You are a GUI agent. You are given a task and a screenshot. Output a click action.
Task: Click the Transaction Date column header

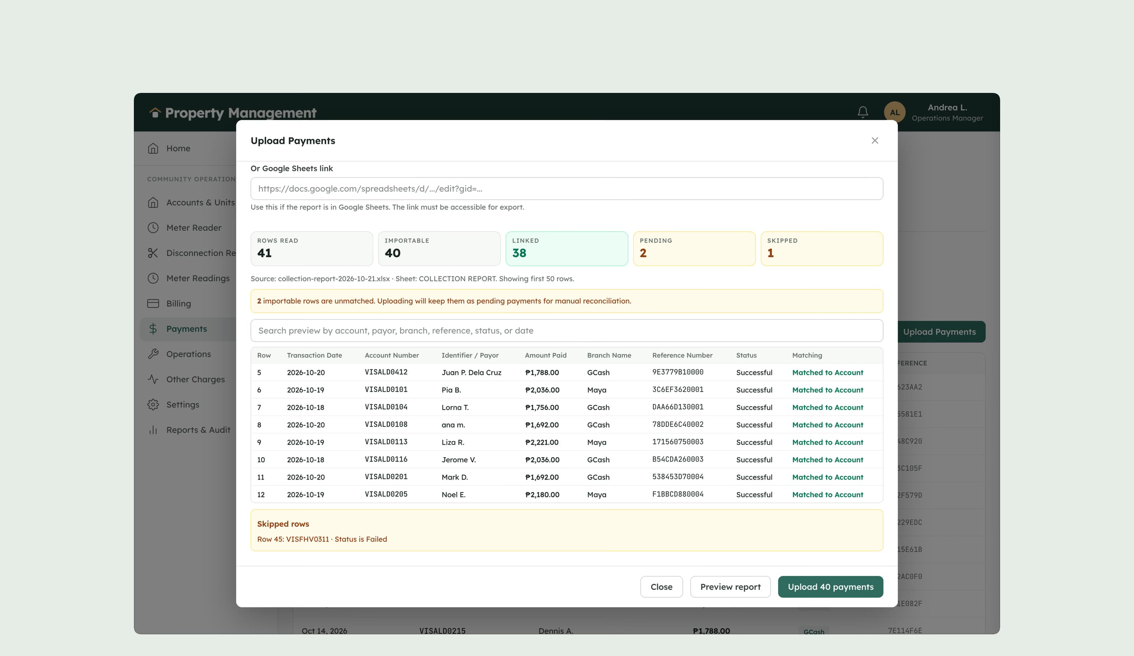pos(314,355)
